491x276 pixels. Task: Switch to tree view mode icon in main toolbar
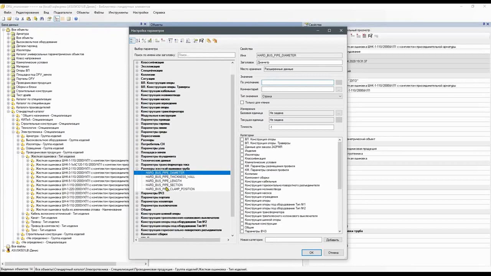tap(57, 18)
